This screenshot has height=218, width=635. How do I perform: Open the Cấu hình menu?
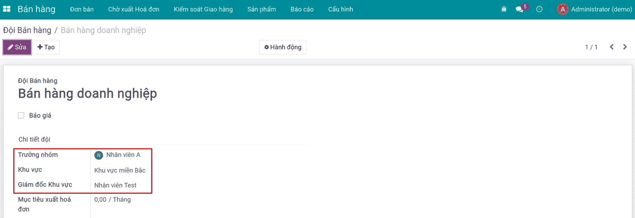[x=341, y=9]
